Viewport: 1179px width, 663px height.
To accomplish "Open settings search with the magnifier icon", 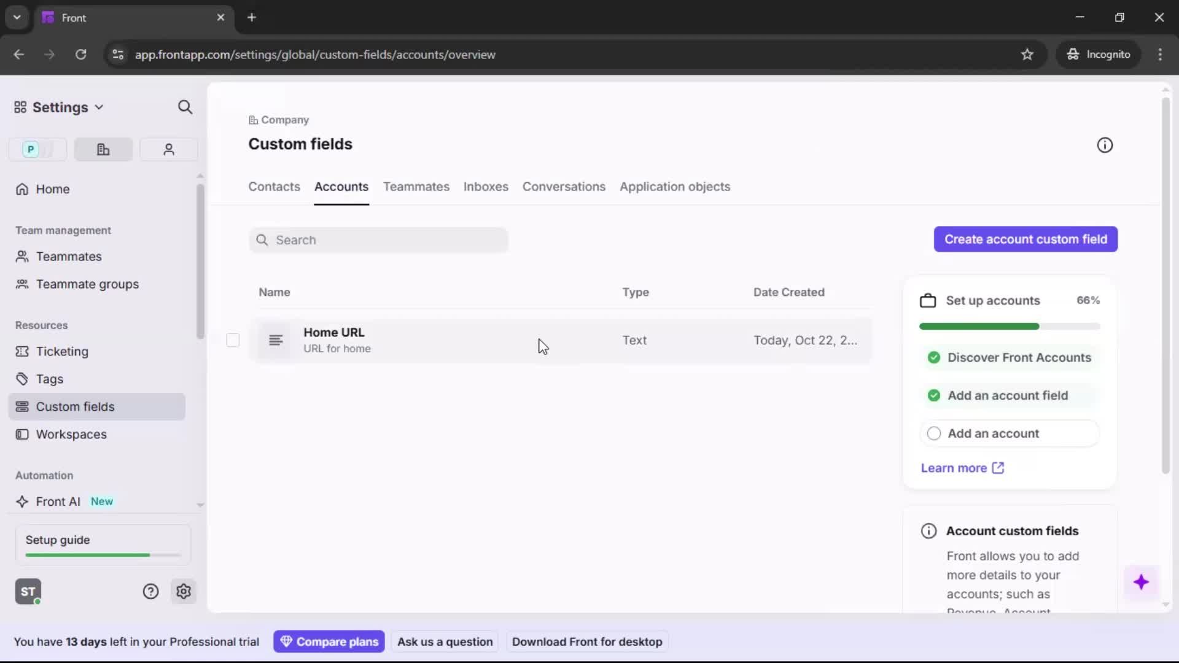I will point(185,107).
